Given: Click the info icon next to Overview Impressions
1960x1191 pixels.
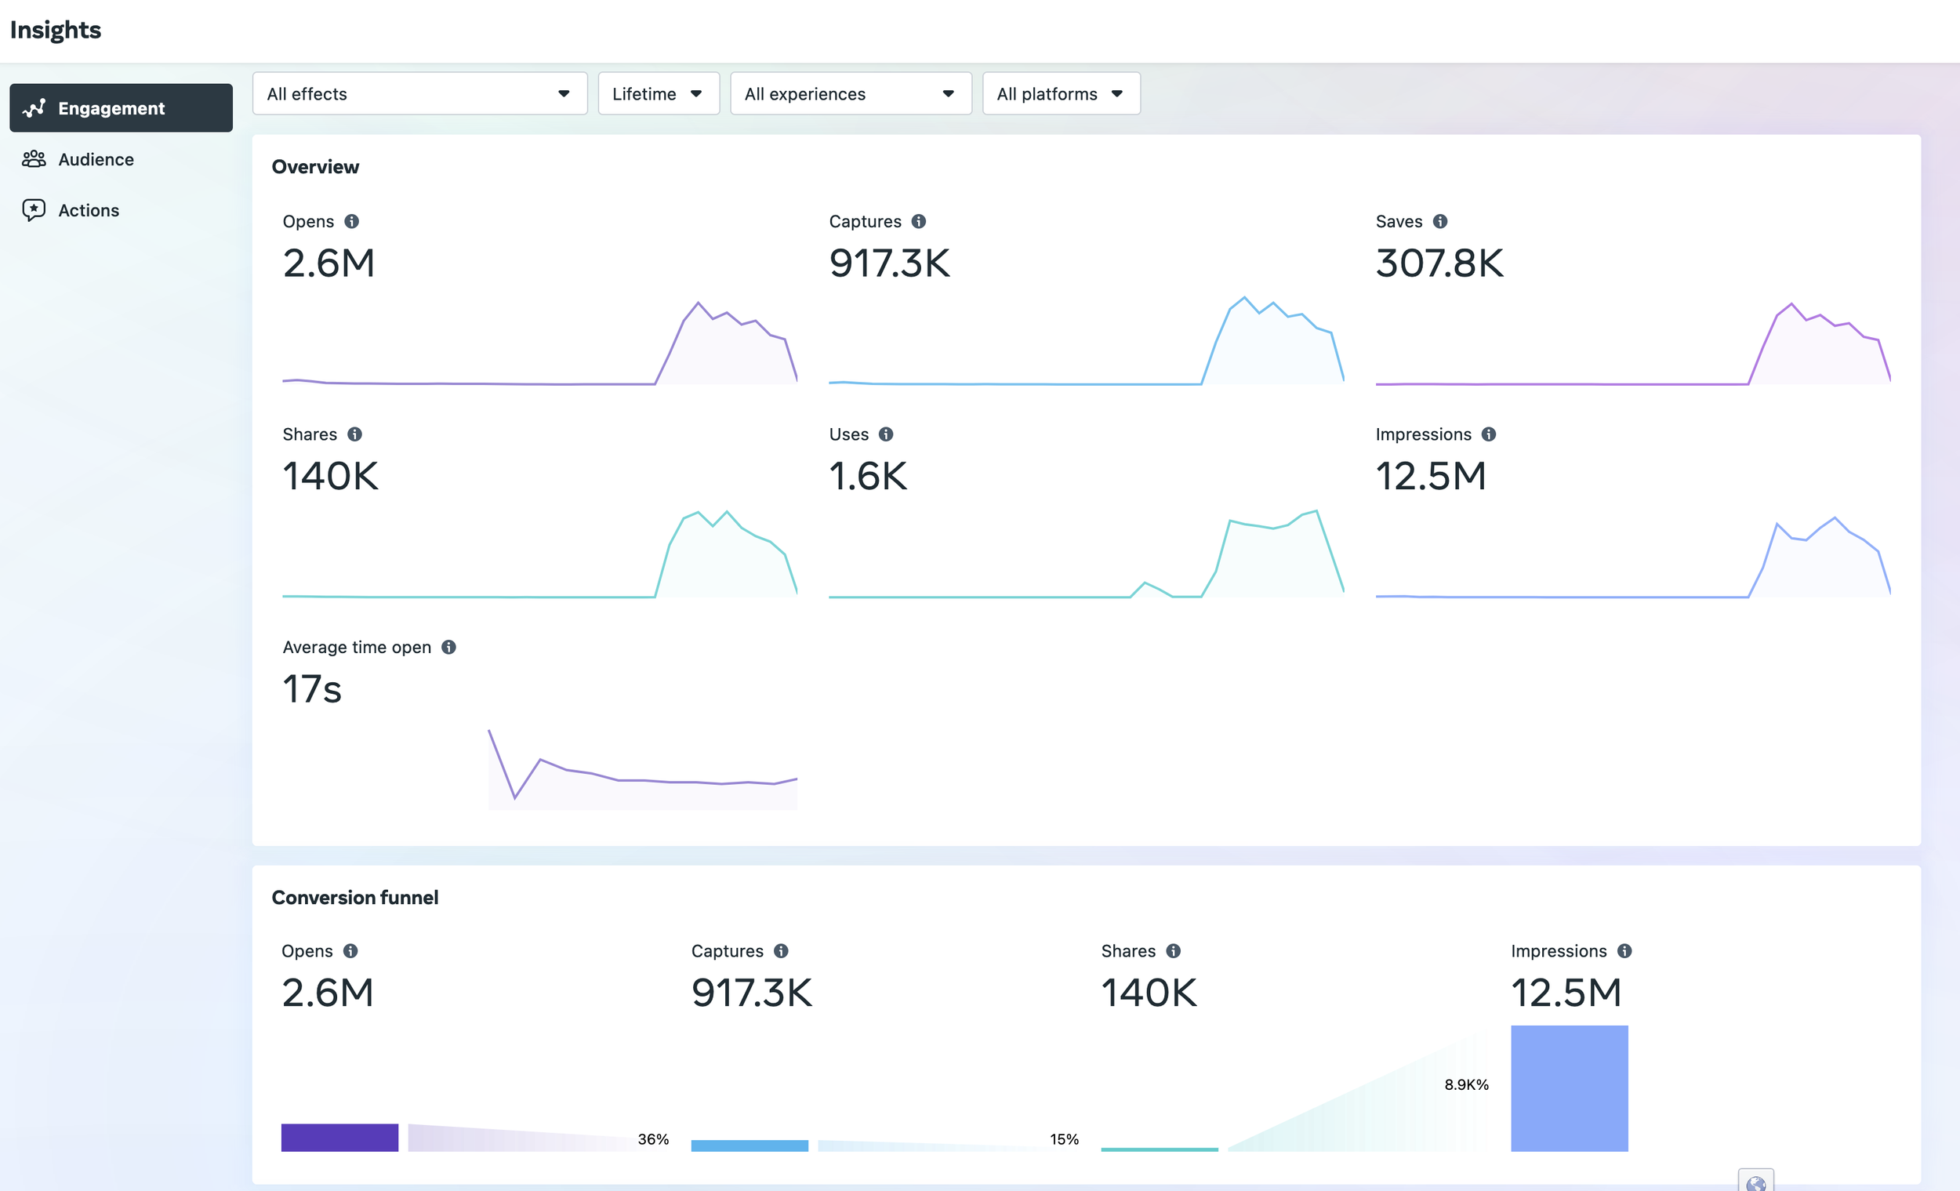Looking at the screenshot, I should click(x=1488, y=434).
